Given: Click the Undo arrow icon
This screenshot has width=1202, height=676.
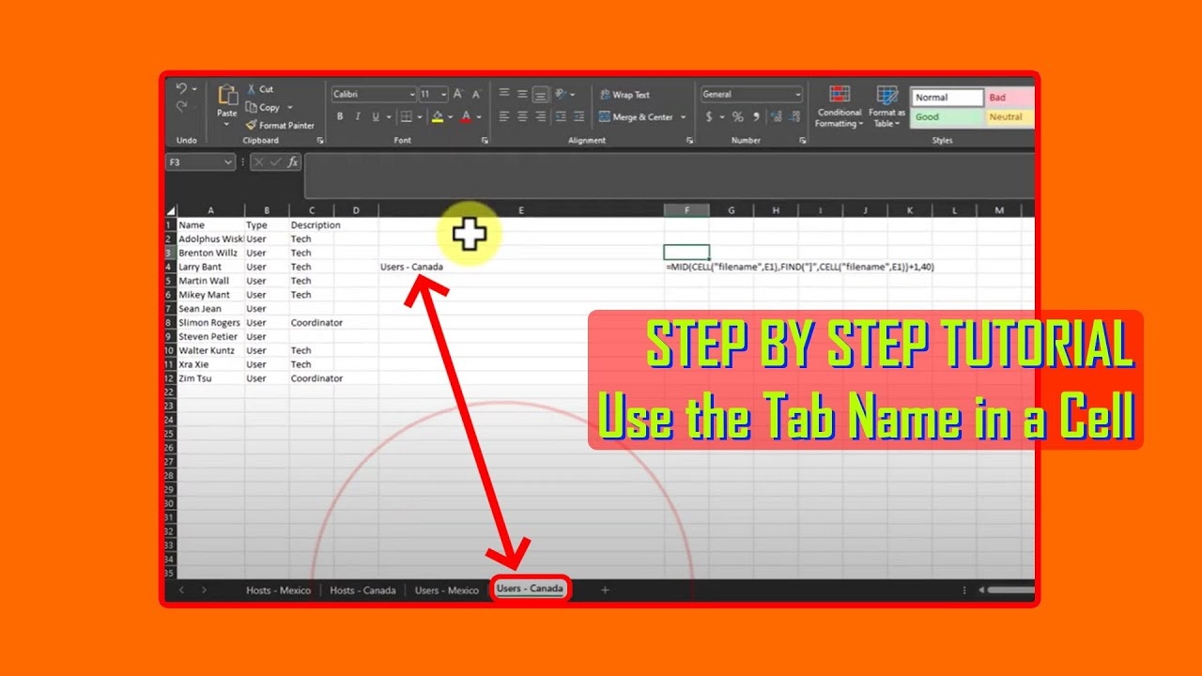Looking at the screenshot, I should click(x=181, y=88).
